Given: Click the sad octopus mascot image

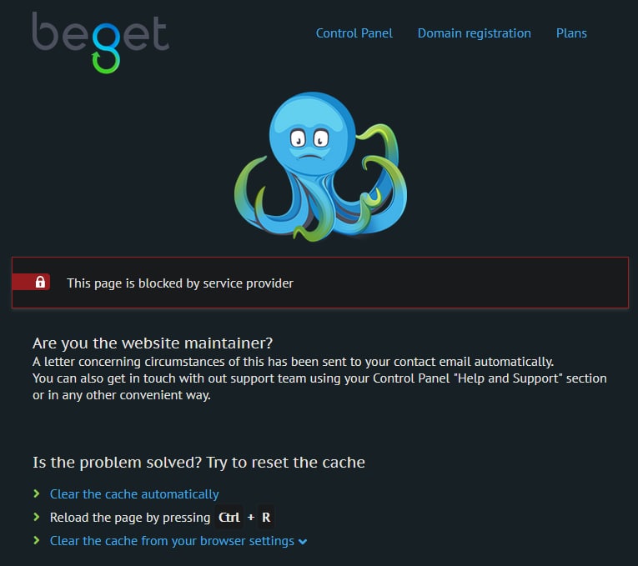Looking at the screenshot, I should pyautogui.click(x=320, y=166).
